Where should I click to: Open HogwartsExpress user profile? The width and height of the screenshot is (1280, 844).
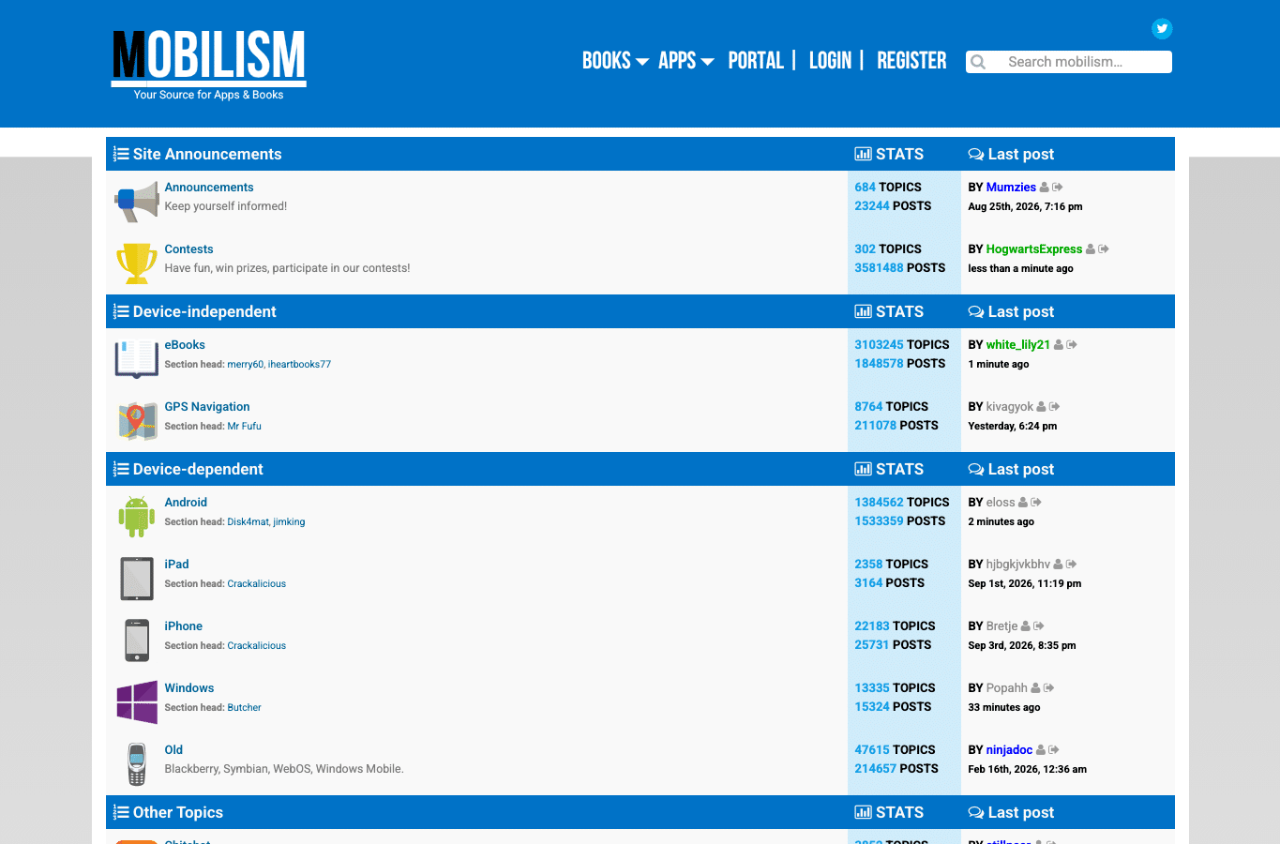[1034, 249]
